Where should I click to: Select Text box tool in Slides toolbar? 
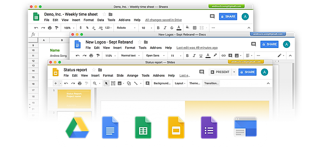(x=113, y=83)
